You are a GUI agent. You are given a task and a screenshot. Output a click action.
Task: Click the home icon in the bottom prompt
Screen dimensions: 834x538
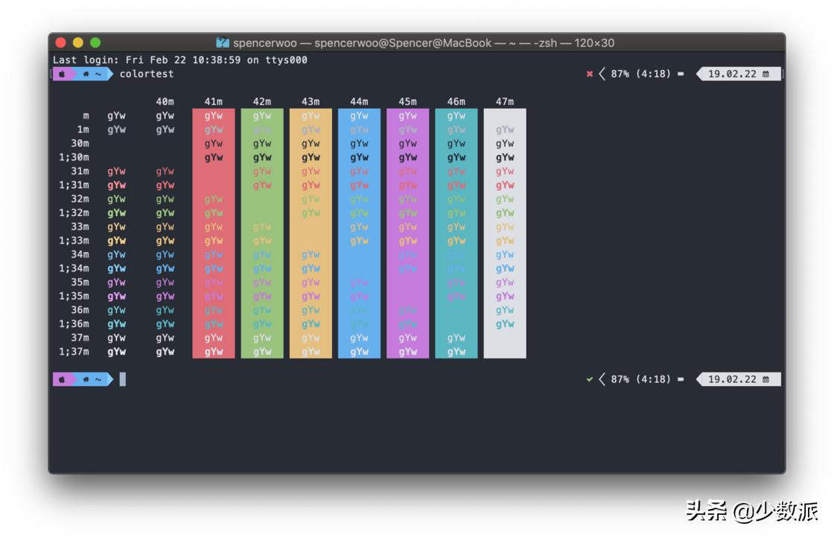click(x=86, y=379)
